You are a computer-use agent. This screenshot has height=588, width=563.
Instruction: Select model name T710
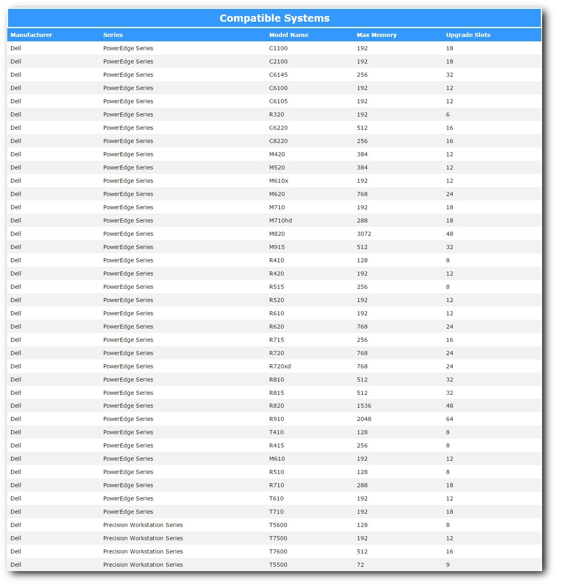[276, 512]
